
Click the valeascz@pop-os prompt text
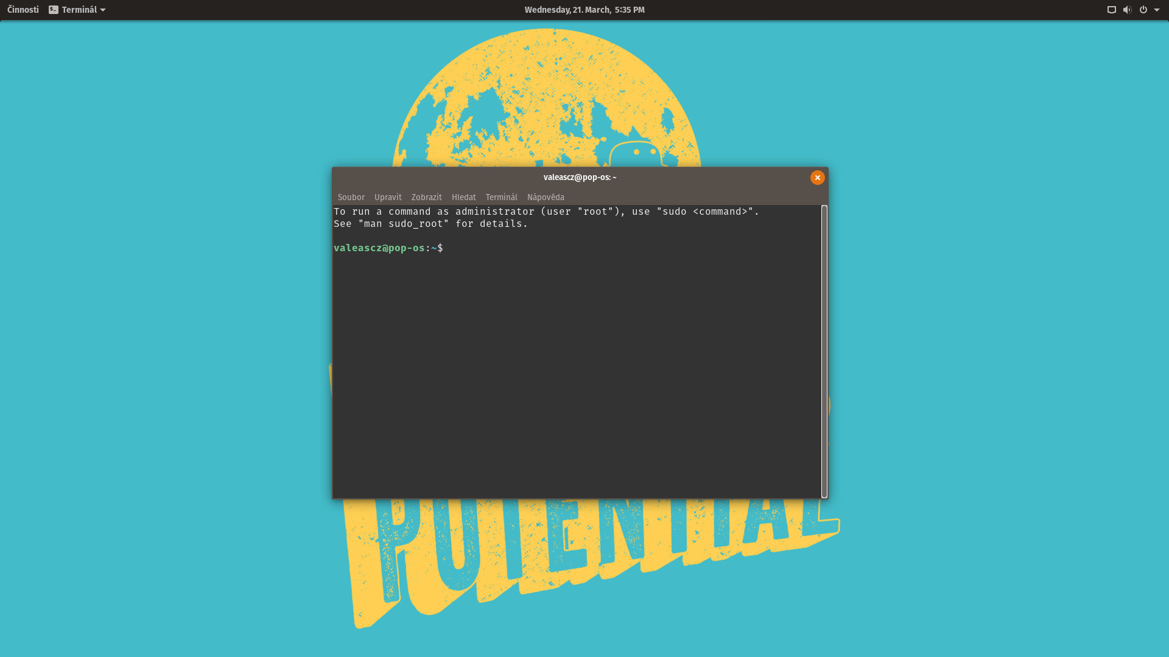tap(379, 248)
